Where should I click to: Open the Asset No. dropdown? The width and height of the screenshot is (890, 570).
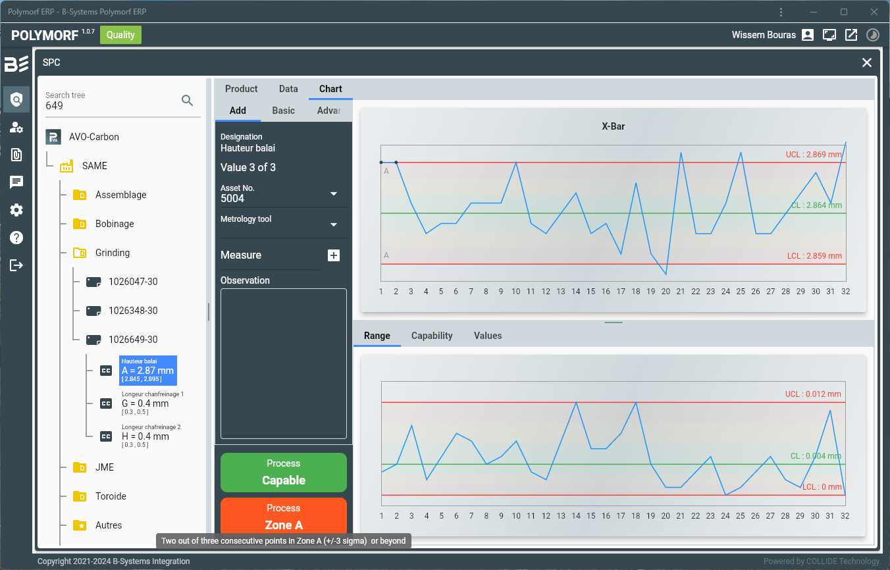tap(333, 194)
